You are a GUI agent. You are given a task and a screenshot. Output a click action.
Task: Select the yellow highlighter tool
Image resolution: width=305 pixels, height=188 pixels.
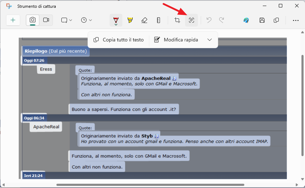[x=130, y=20]
